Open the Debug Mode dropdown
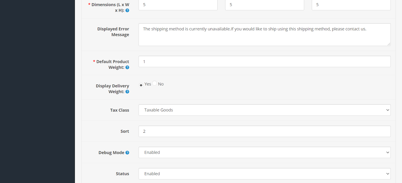402x183 pixels. [265, 152]
